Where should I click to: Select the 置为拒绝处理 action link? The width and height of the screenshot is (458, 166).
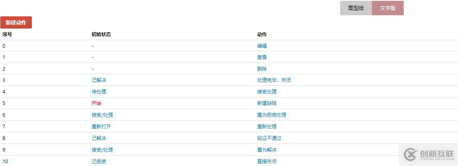271,115
